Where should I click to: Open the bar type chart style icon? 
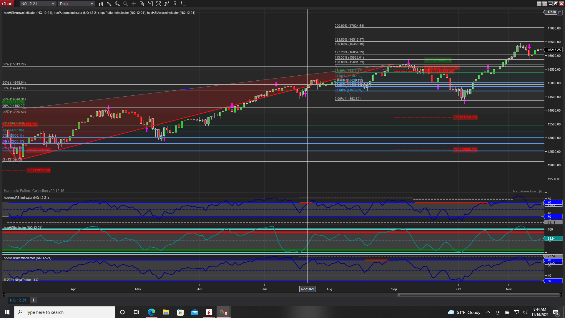point(101,4)
